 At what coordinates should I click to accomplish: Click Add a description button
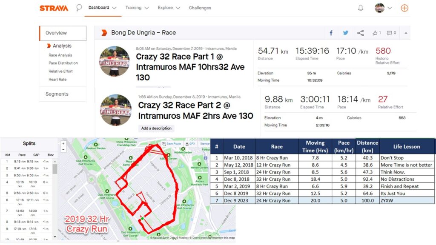coord(156,128)
